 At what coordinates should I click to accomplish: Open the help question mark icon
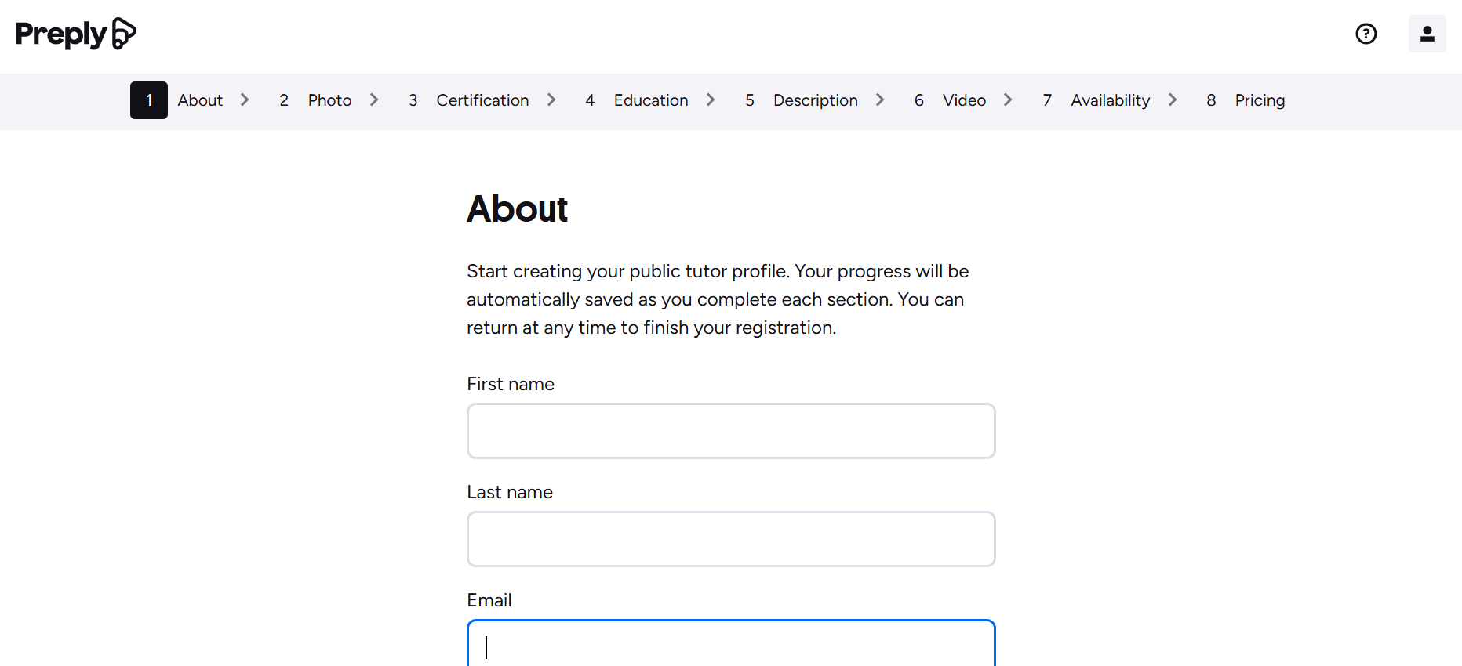point(1366,34)
